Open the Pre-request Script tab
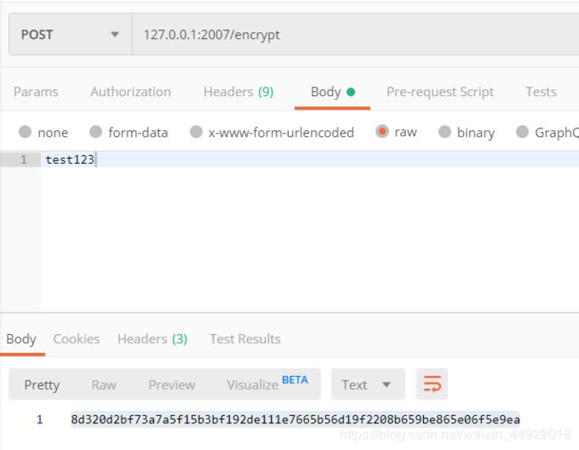Viewport: 579px width, 450px height. (x=440, y=92)
